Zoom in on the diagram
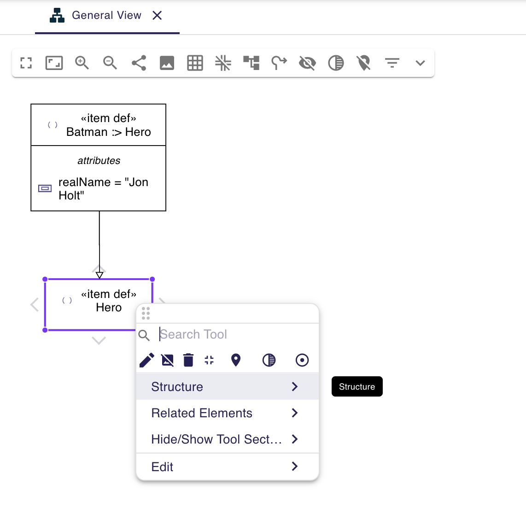 (x=82, y=63)
